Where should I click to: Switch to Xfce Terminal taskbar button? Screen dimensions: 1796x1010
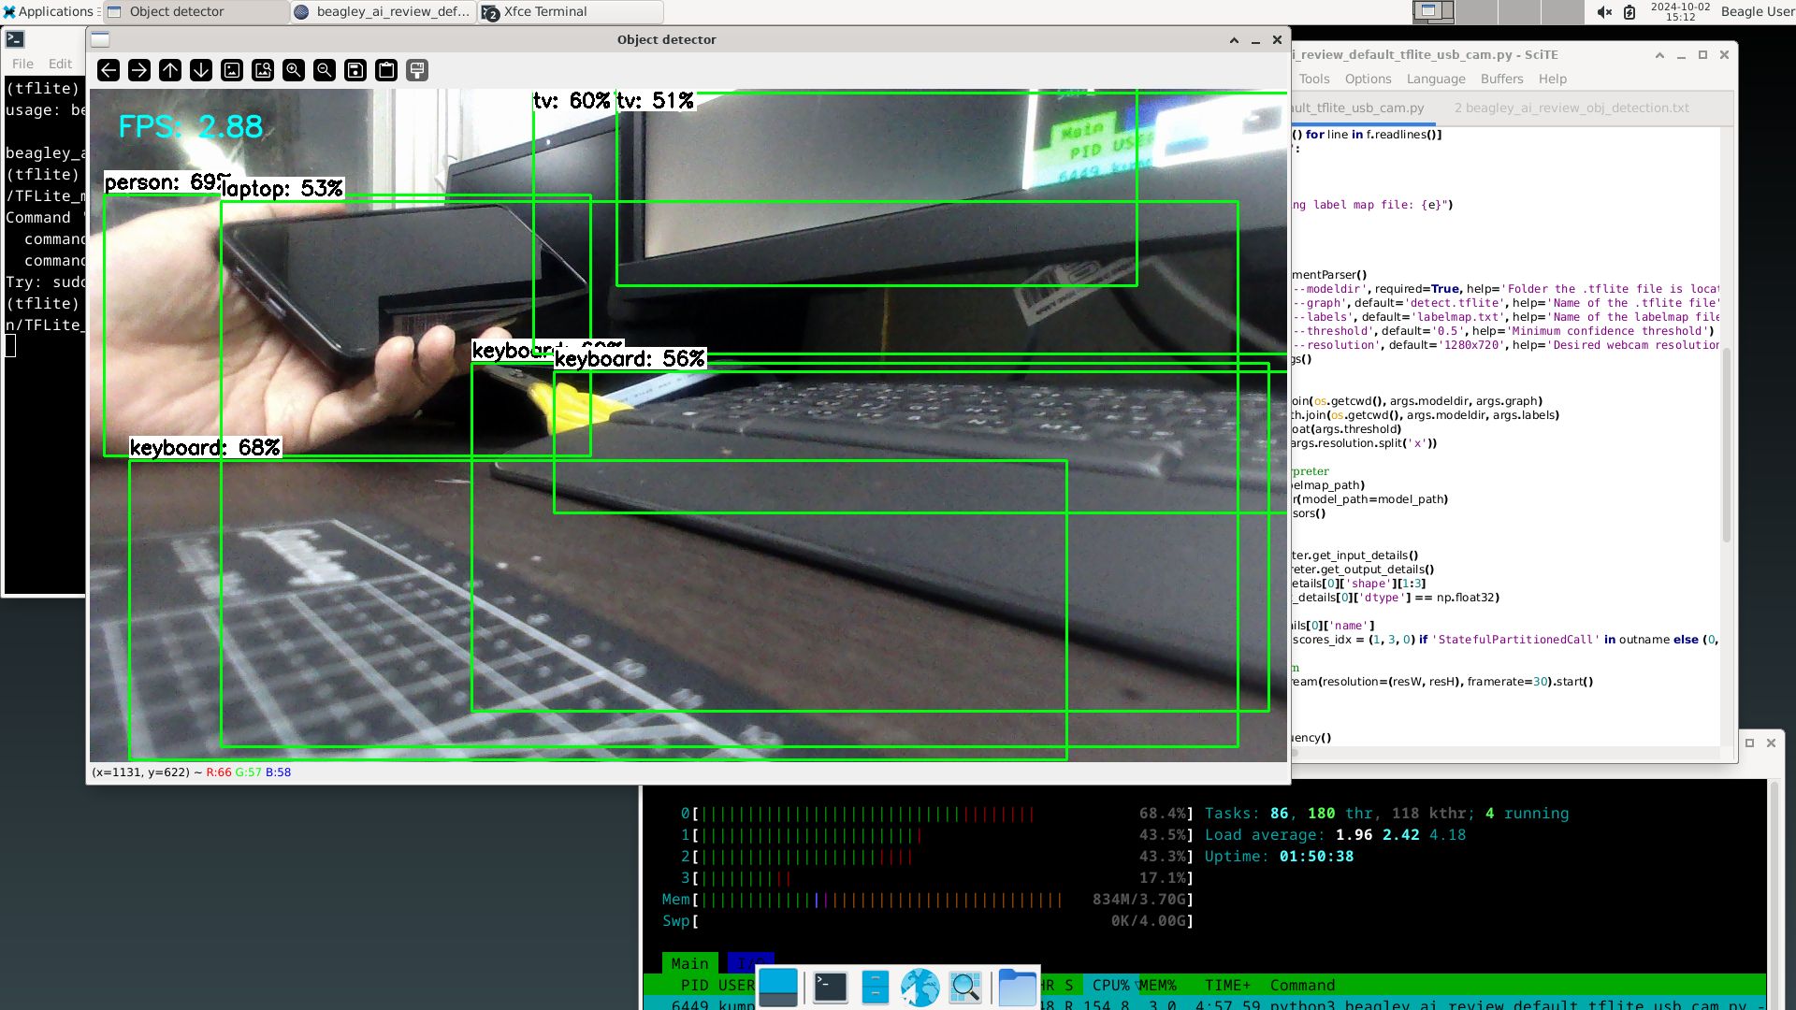571,12
